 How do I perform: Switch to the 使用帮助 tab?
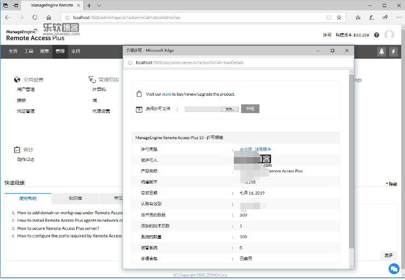coord(28,198)
